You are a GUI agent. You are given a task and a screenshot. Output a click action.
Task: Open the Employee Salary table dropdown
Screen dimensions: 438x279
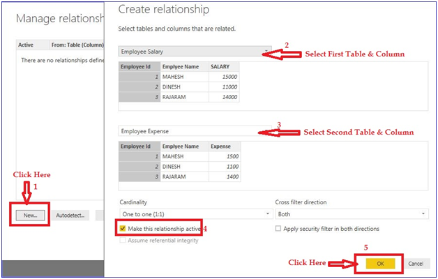pyautogui.click(x=195, y=52)
